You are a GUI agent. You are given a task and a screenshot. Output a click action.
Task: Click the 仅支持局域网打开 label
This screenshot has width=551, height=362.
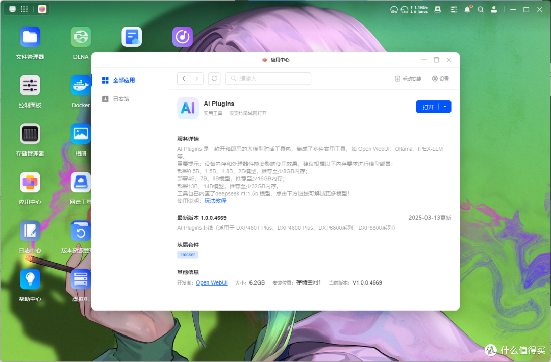click(x=248, y=113)
